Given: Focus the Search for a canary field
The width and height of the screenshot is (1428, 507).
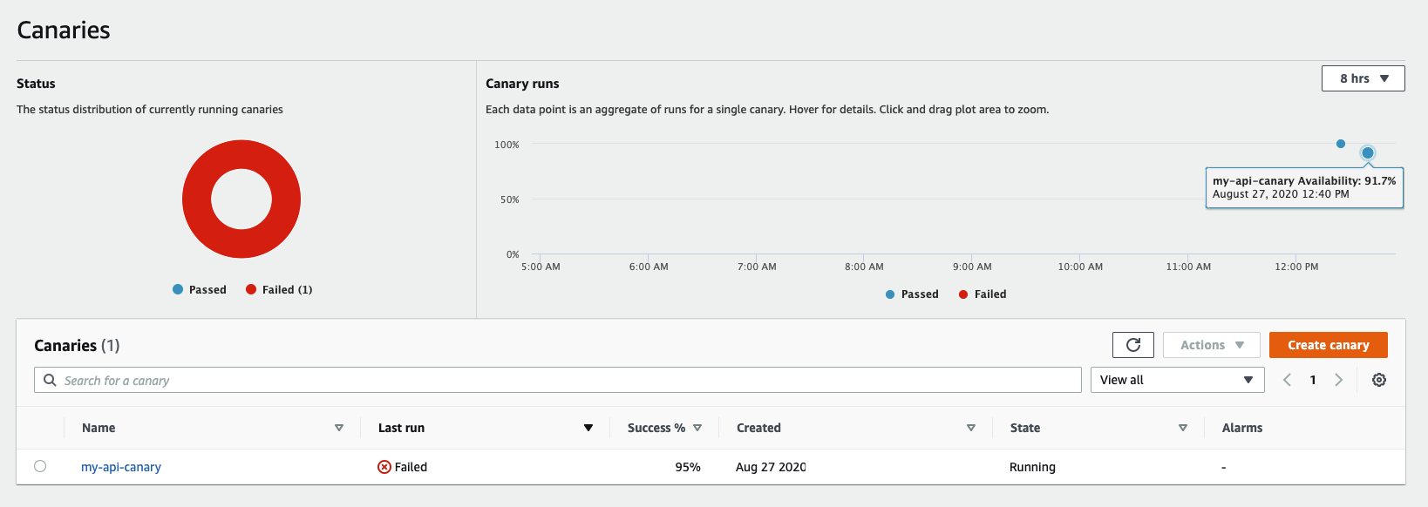Looking at the screenshot, I should pos(558,380).
